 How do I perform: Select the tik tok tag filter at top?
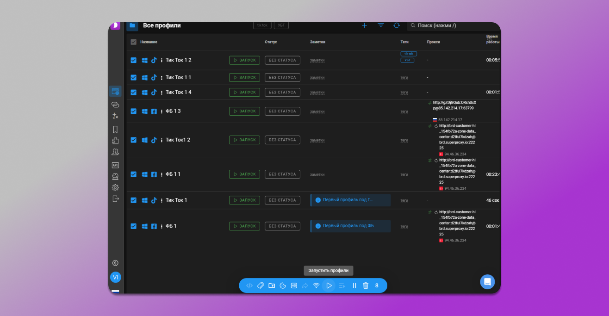[x=262, y=25]
